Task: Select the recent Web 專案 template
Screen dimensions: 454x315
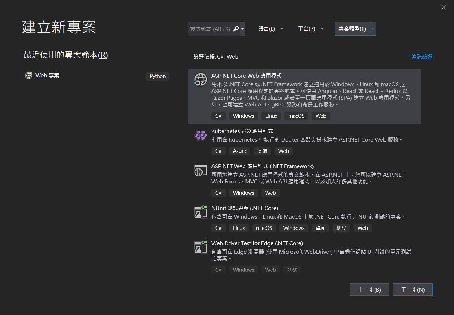Action: click(x=97, y=76)
